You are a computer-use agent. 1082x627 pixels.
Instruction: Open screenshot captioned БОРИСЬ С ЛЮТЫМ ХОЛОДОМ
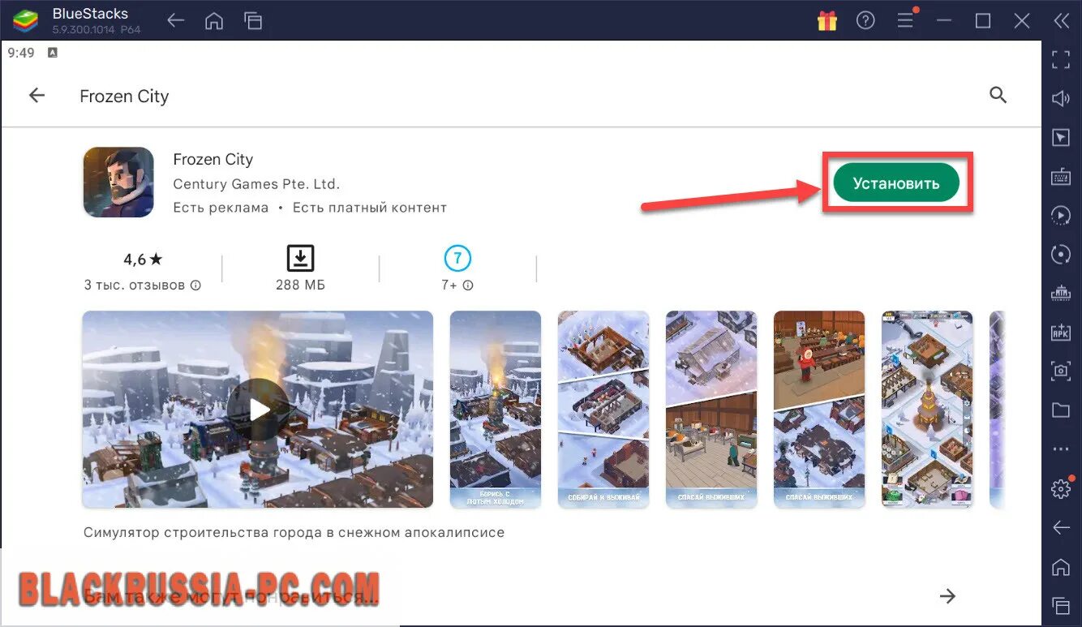click(496, 410)
